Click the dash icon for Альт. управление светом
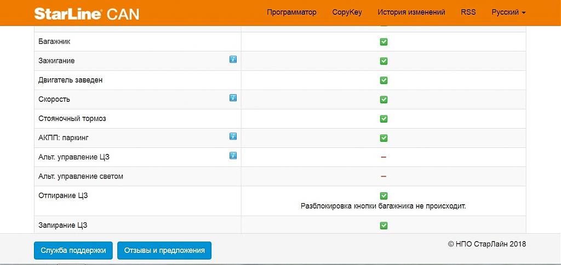The width and height of the screenshot is (561, 265). click(383, 176)
